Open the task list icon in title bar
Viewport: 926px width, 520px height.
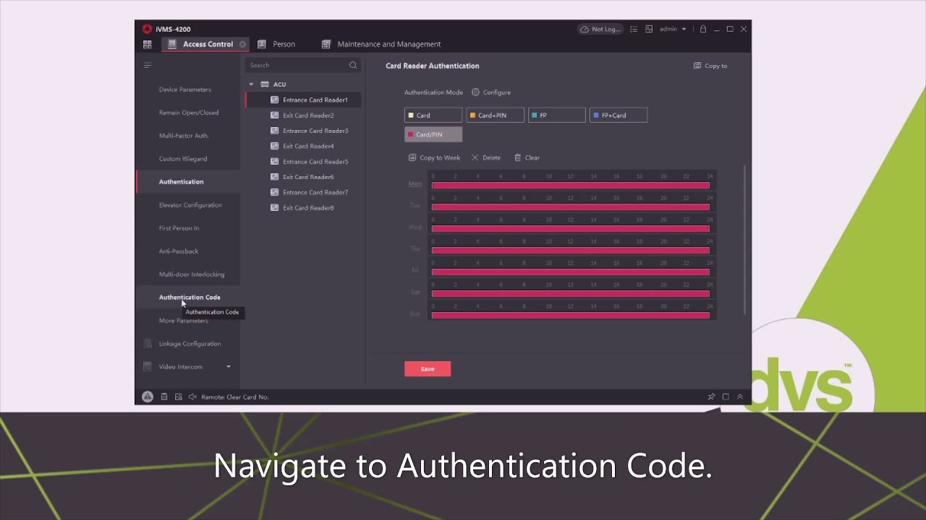pyautogui.click(x=634, y=29)
